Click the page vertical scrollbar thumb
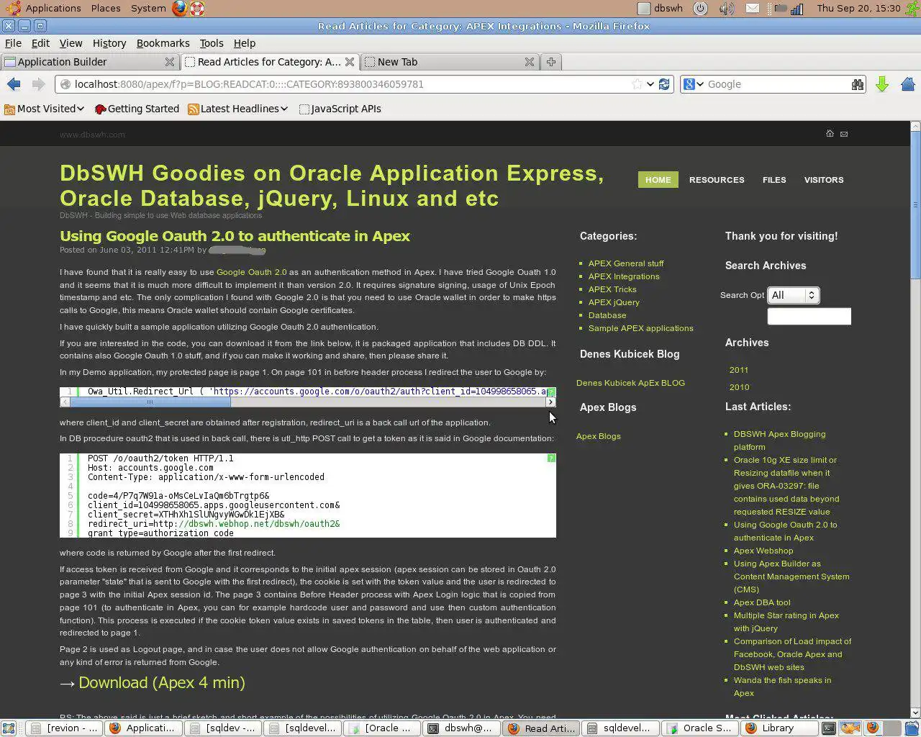 (x=915, y=205)
